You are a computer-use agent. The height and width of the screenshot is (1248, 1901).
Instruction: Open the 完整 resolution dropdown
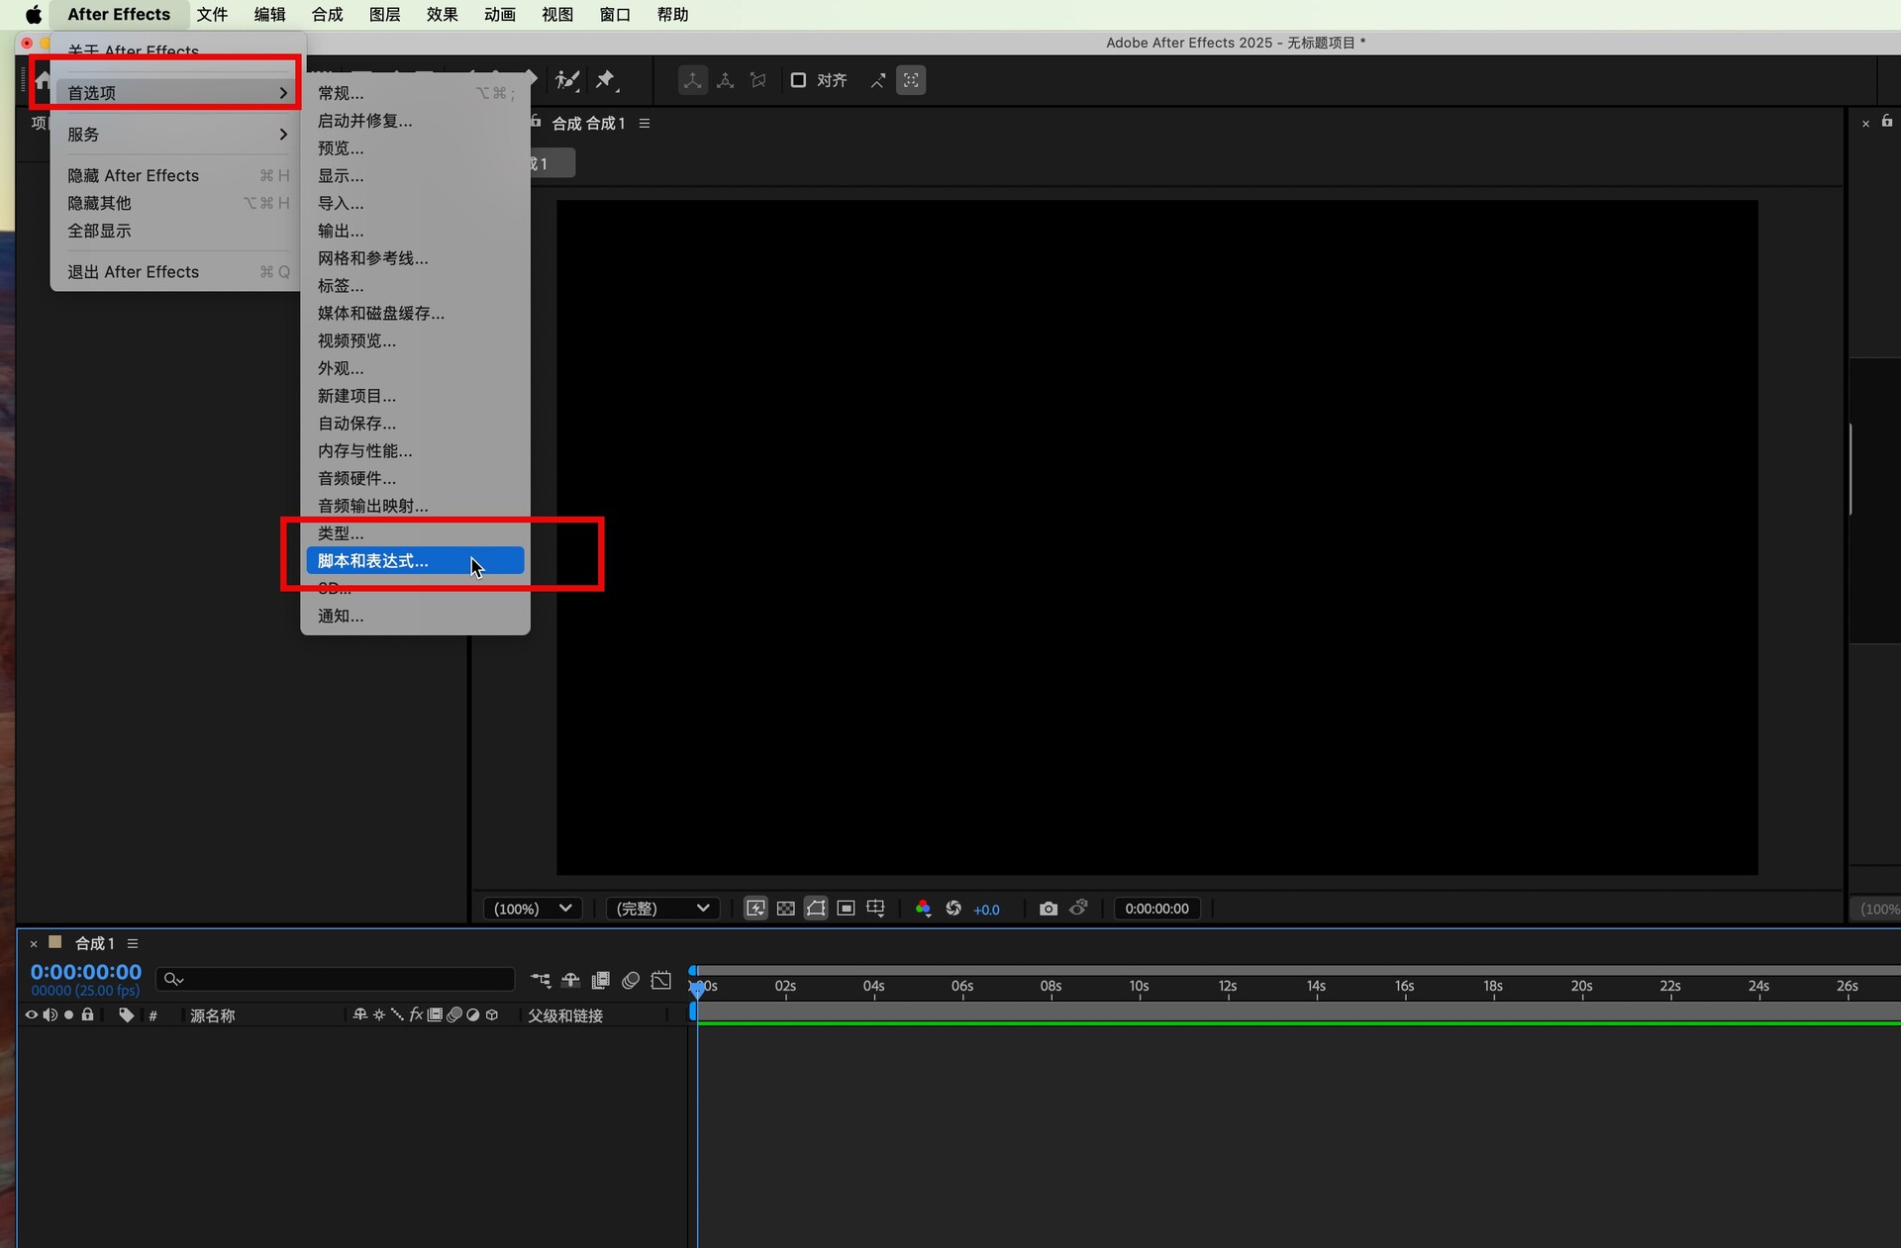[x=662, y=909]
